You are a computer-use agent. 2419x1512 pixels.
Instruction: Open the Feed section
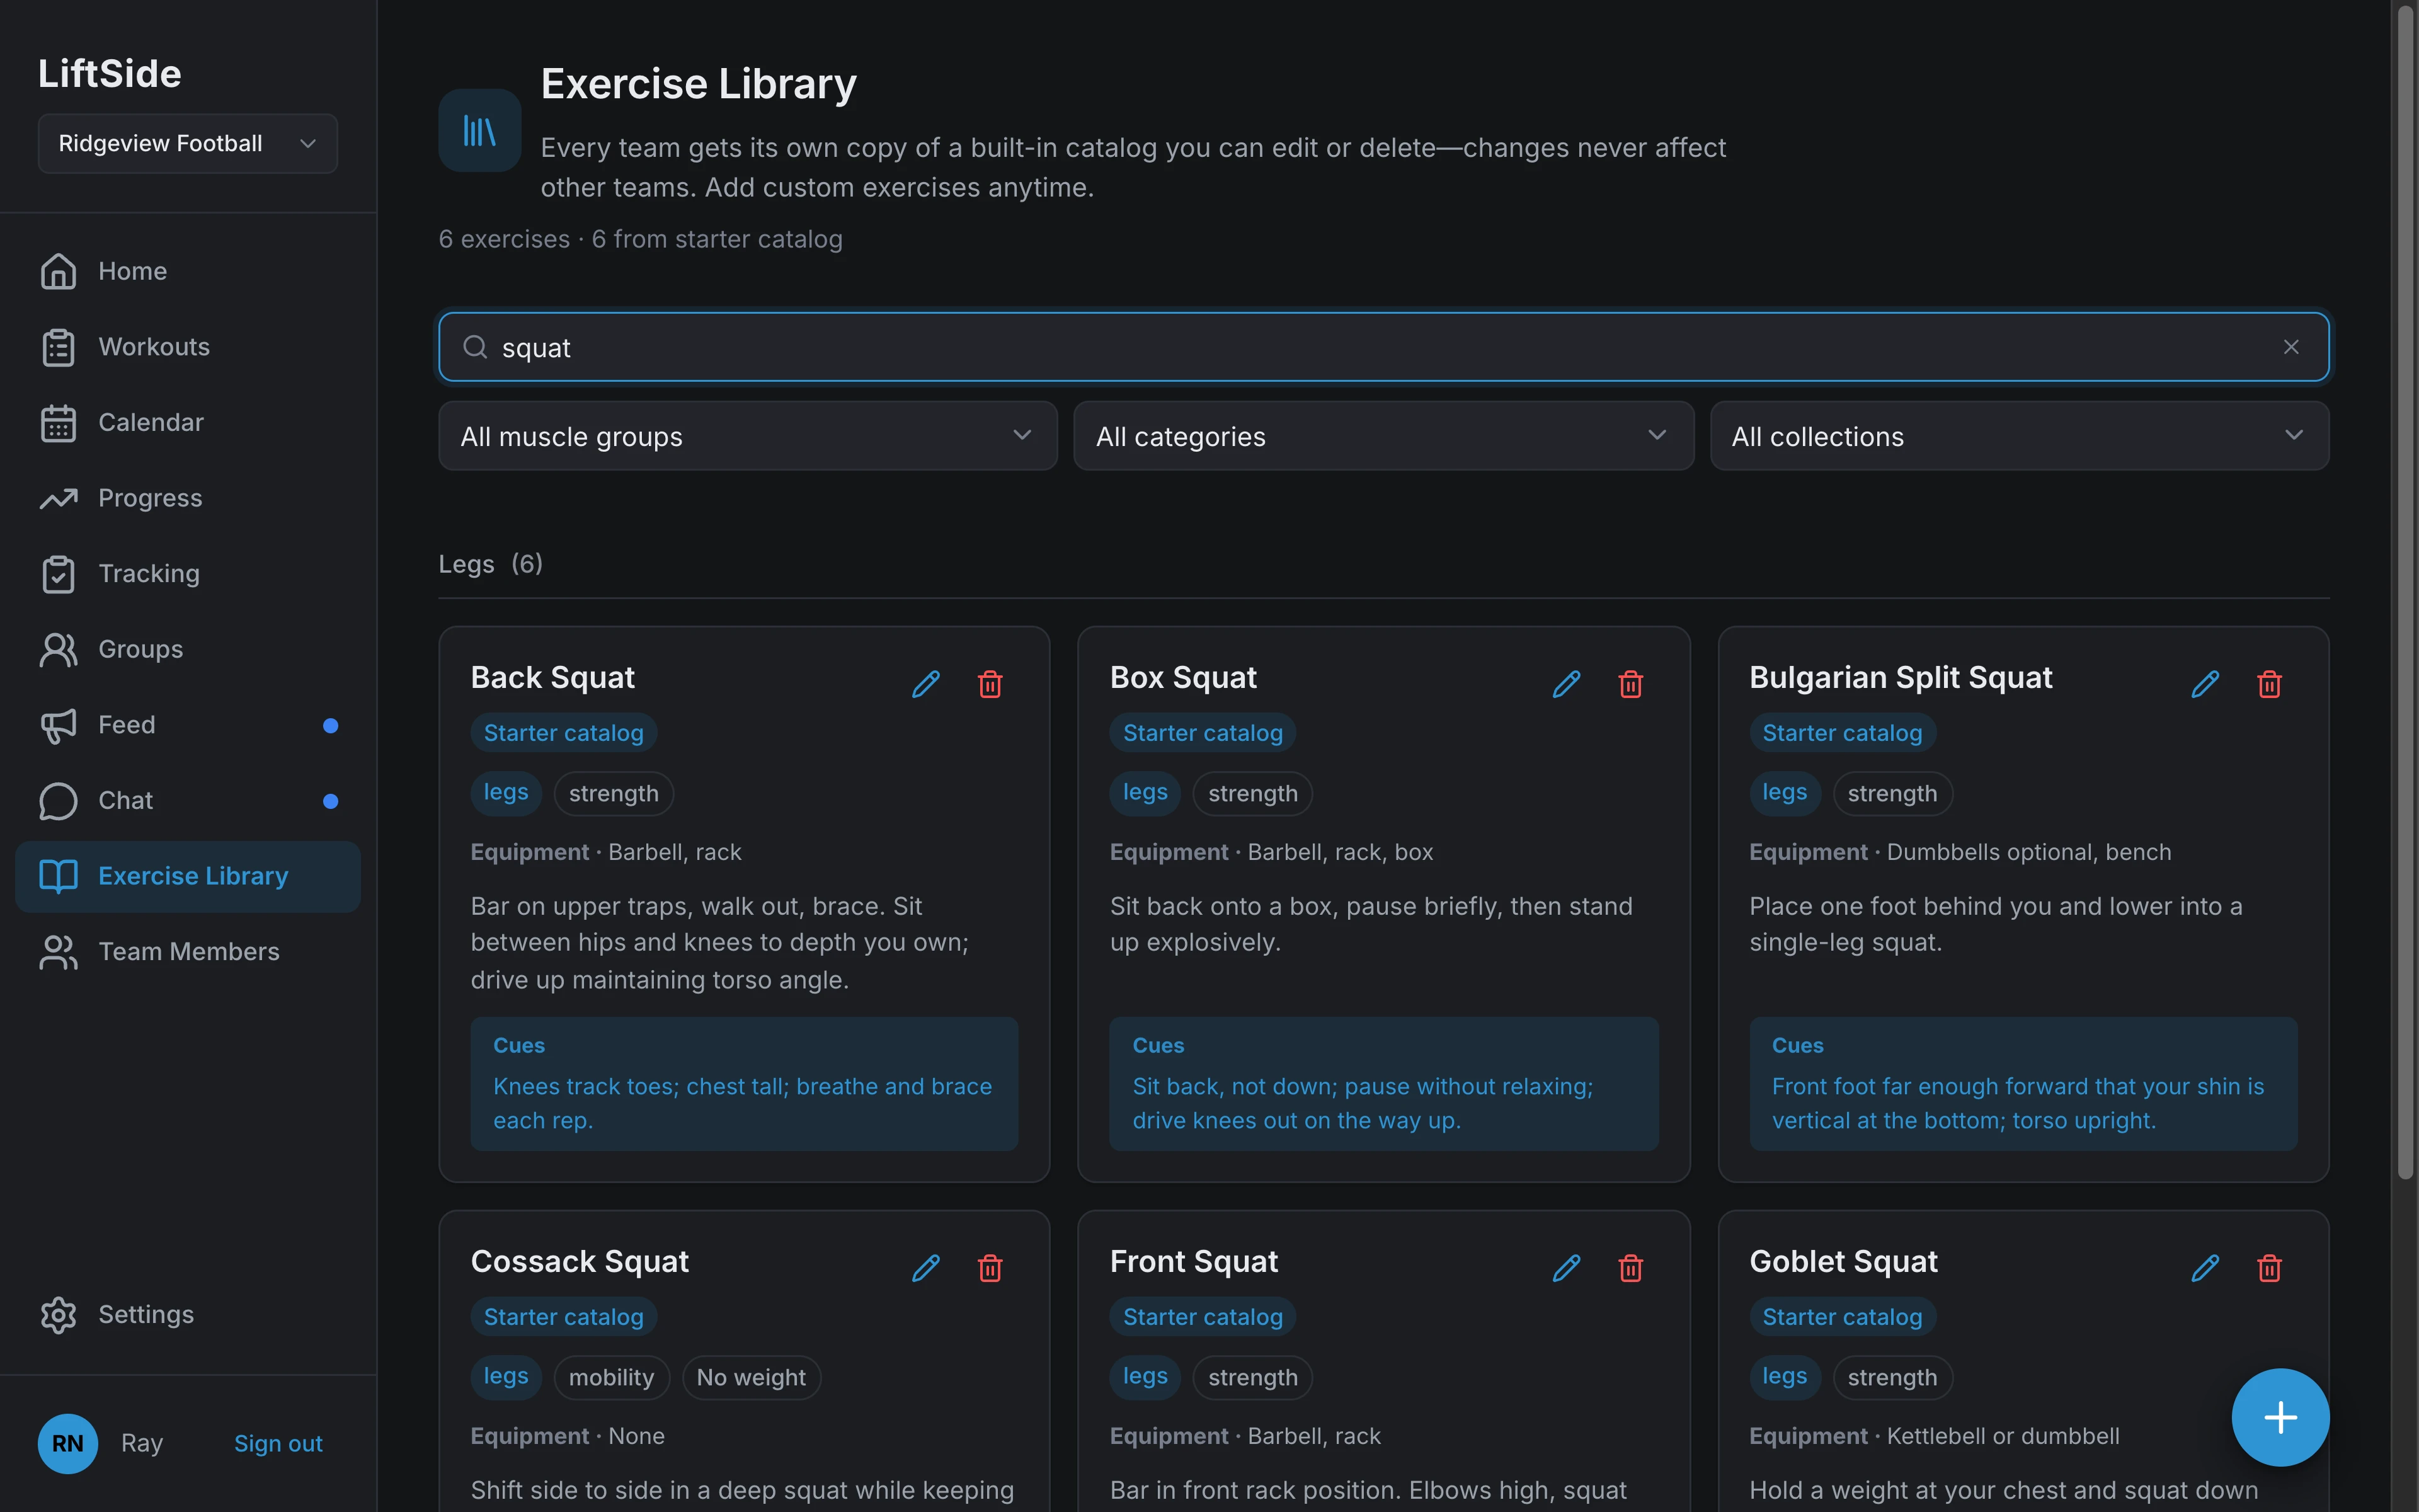click(188, 725)
